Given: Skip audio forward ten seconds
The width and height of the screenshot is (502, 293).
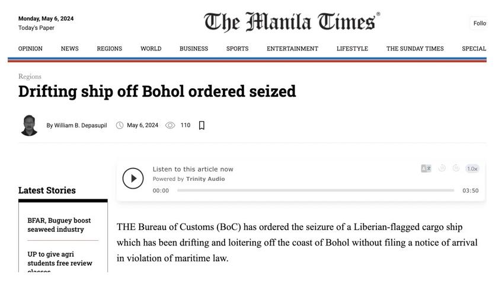Looking at the screenshot, I should [456, 168].
